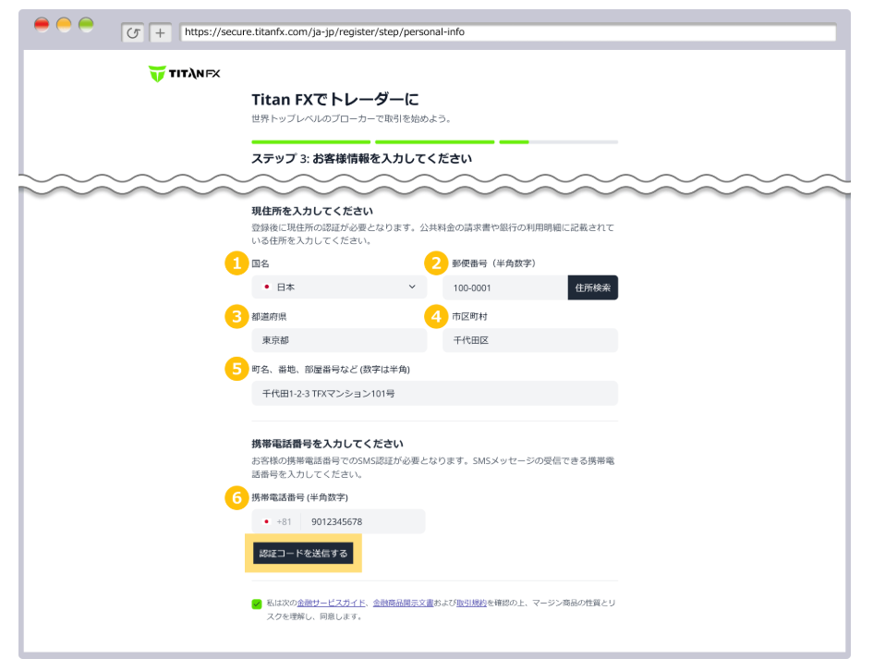This screenshot has width=873, height=671.
Task: Click the 都道府県 label
Action: pos(269,316)
